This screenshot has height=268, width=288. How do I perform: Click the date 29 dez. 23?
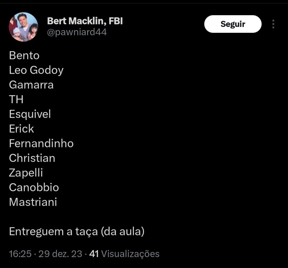(60, 254)
